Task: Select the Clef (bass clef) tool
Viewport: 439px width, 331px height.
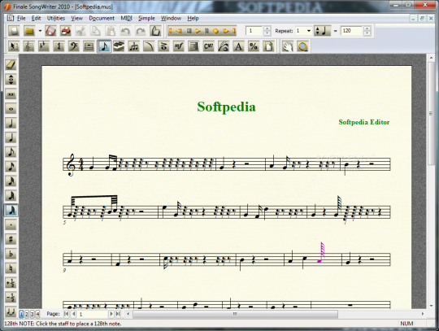Action: coord(74,46)
